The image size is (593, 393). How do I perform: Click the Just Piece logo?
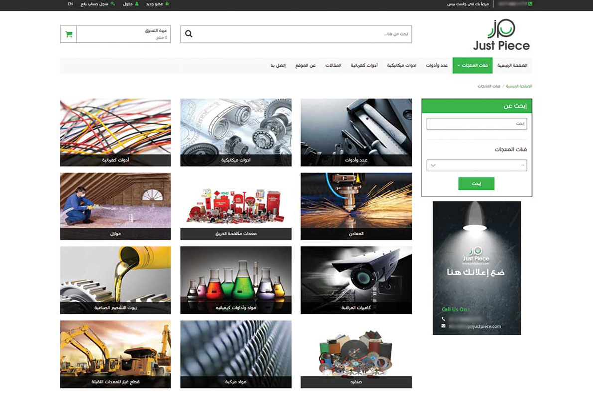click(x=501, y=35)
